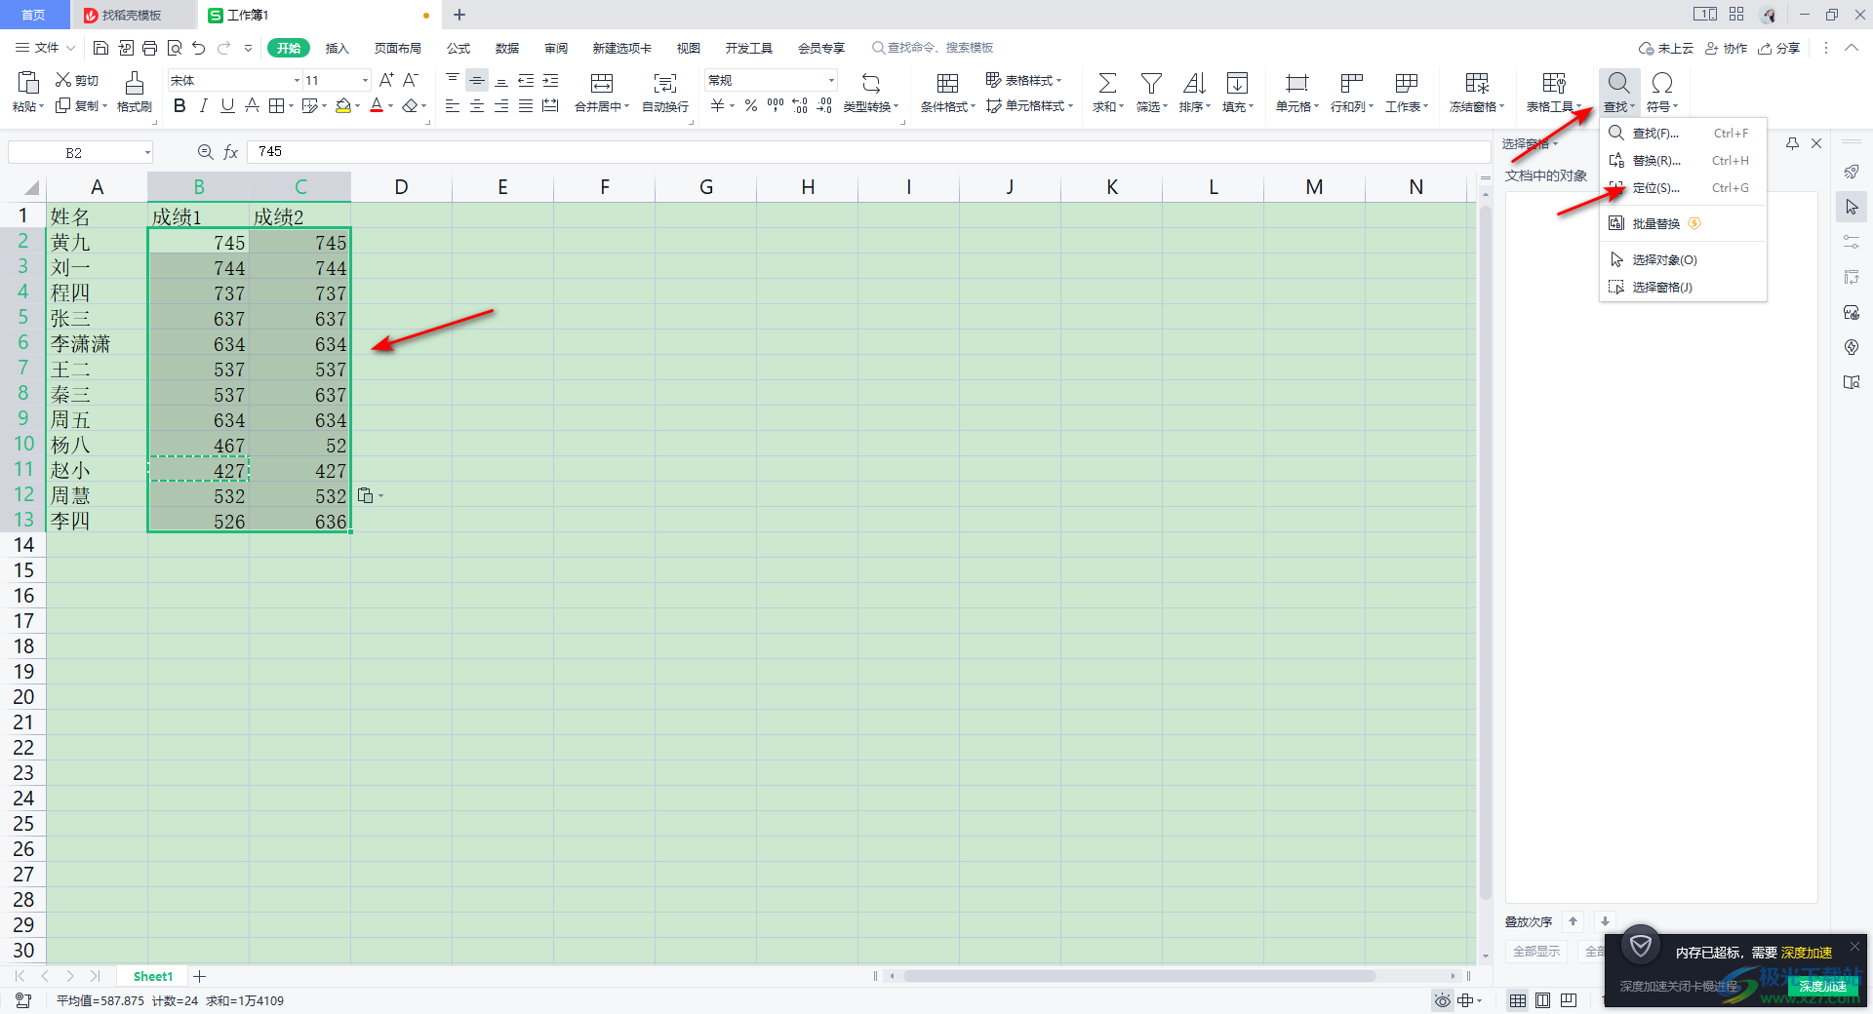The width and height of the screenshot is (1873, 1014).
Task: Apply underline formatting
Action: (227, 105)
